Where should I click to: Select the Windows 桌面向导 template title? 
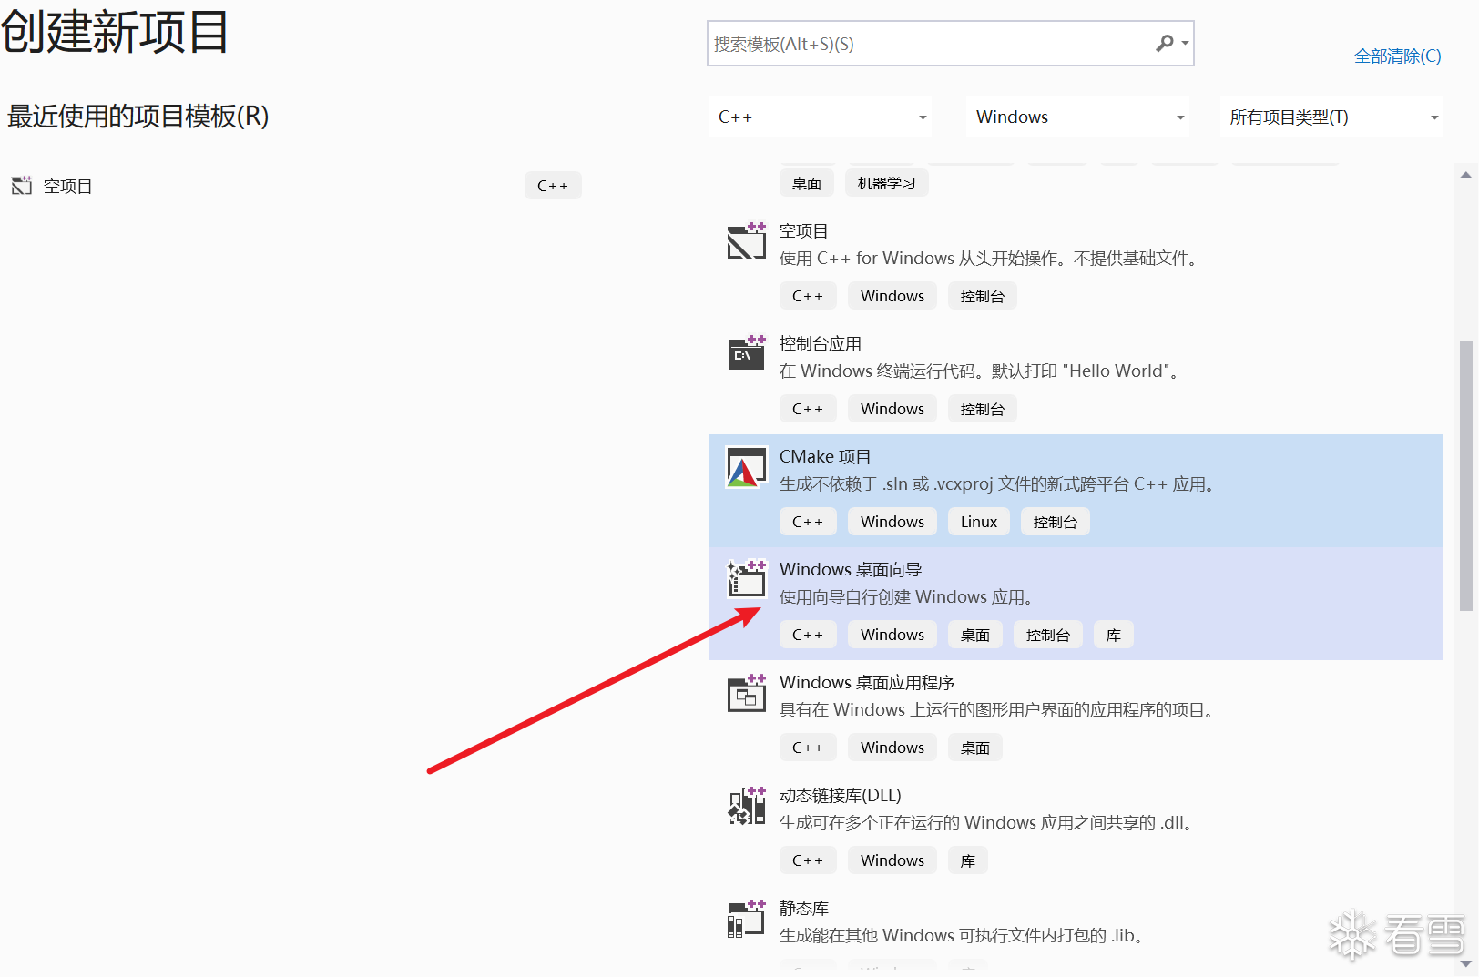(851, 570)
